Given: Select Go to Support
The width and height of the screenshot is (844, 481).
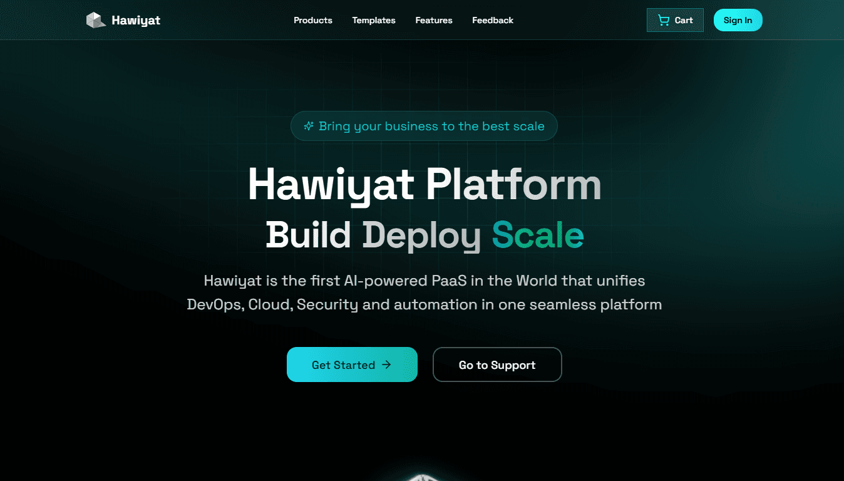Looking at the screenshot, I should pos(497,365).
